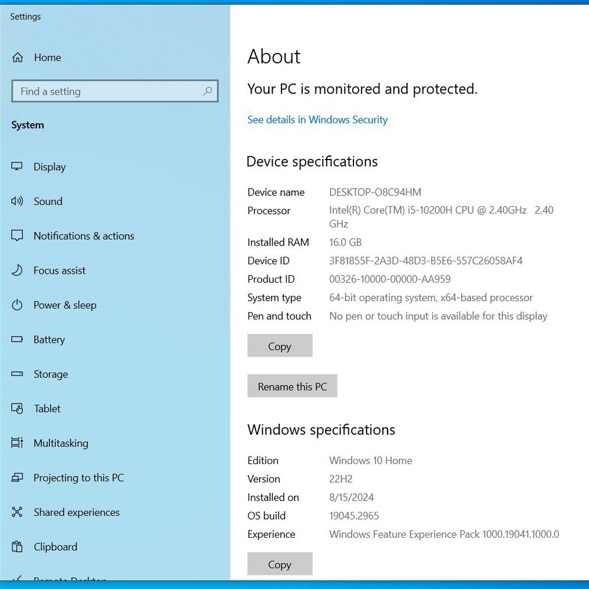Image resolution: width=589 pixels, height=589 pixels.
Task: Click the System section heading in sidebar
Action: point(28,125)
